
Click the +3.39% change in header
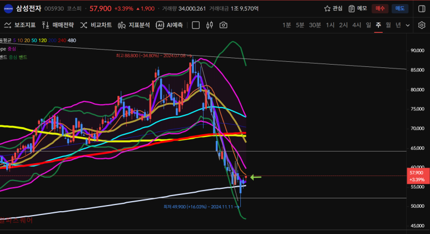[x=123, y=9]
